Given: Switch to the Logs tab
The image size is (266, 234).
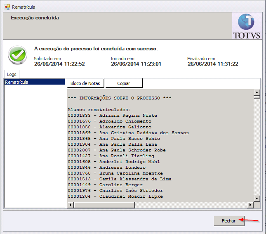Looking at the screenshot, I should (12, 74).
